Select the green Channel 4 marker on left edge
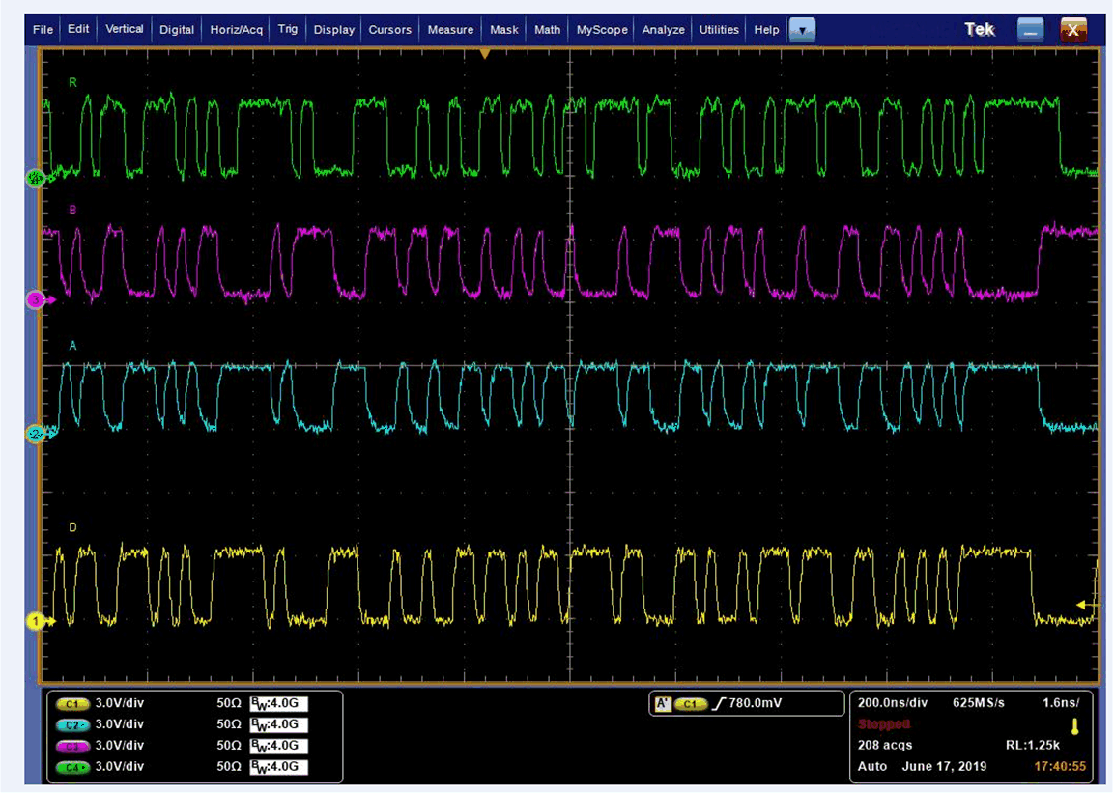Image resolution: width=1114 pixels, height=793 pixels. click(36, 177)
